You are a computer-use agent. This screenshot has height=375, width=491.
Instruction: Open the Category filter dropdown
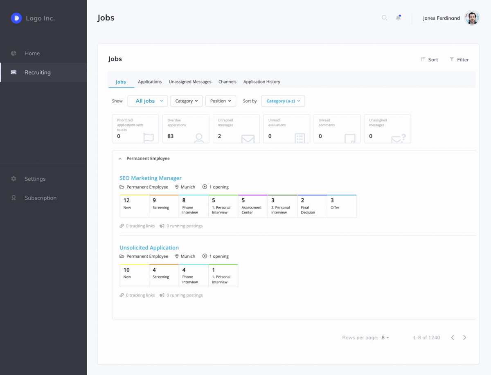[186, 101]
